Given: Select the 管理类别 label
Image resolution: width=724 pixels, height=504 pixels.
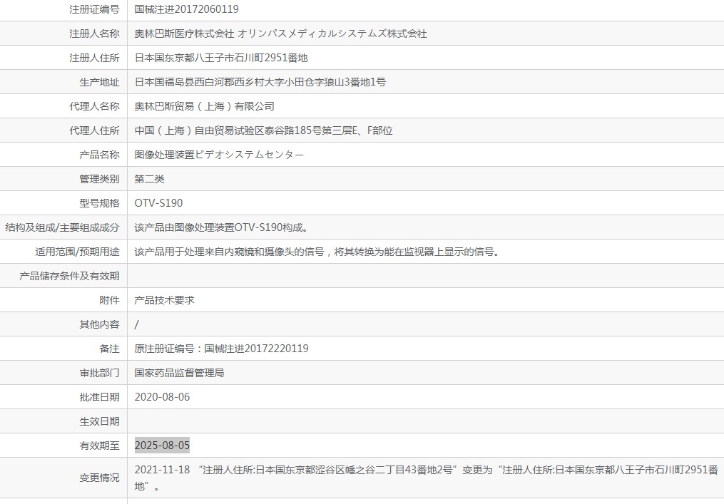Looking at the screenshot, I should (x=99, y=179).
